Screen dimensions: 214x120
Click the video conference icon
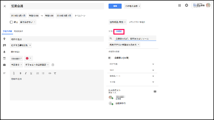click(4, 45)
